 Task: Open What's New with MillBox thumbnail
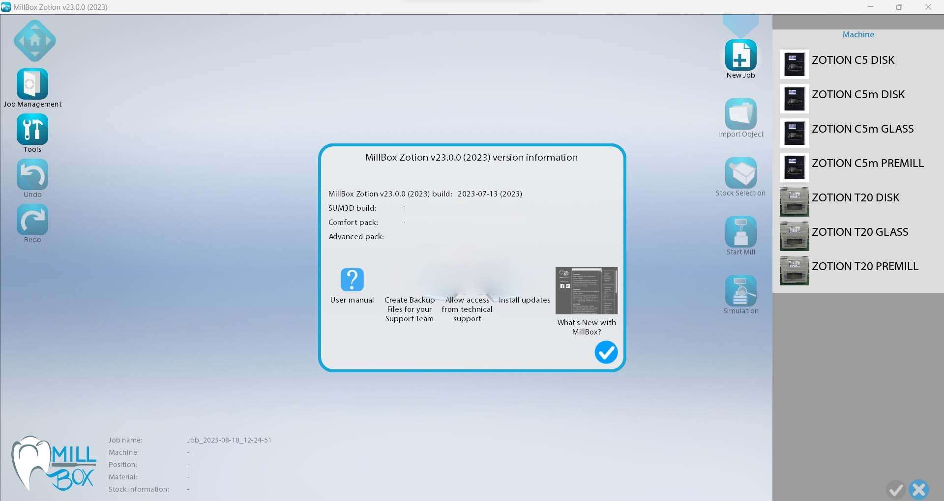[586, 291]
